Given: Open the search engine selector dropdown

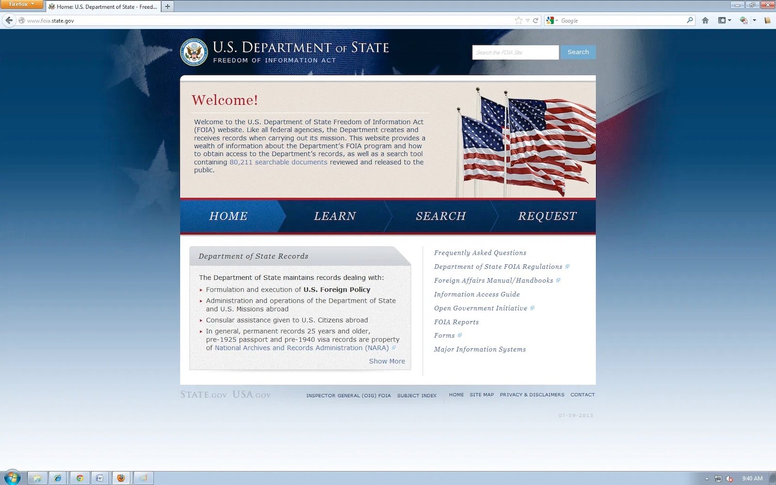Looking at the screenshot, I should [x=552, y=20].
